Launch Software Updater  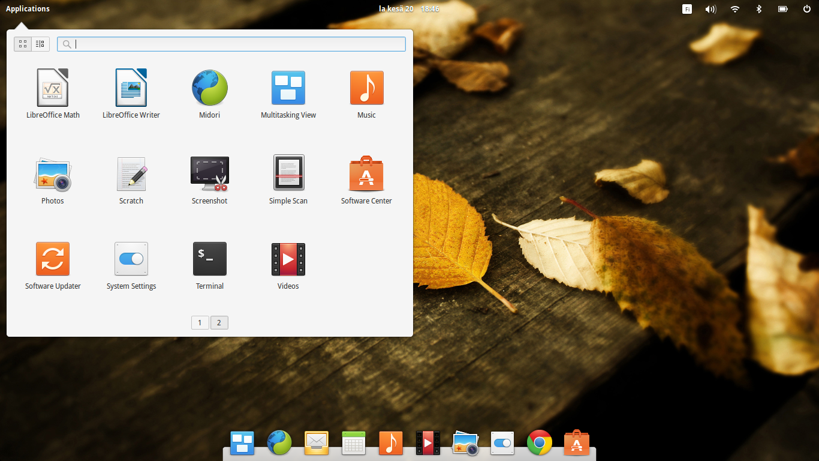click(53, 266)
